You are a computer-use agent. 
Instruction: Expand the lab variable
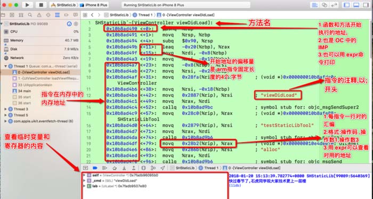84,186
